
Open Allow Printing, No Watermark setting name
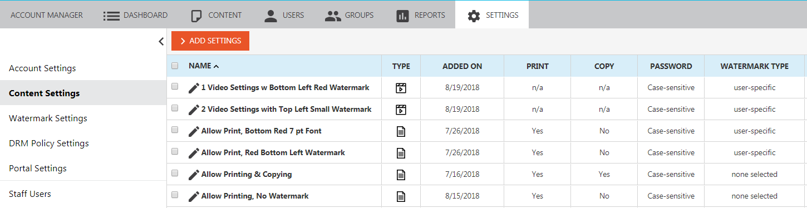[255, 196]
